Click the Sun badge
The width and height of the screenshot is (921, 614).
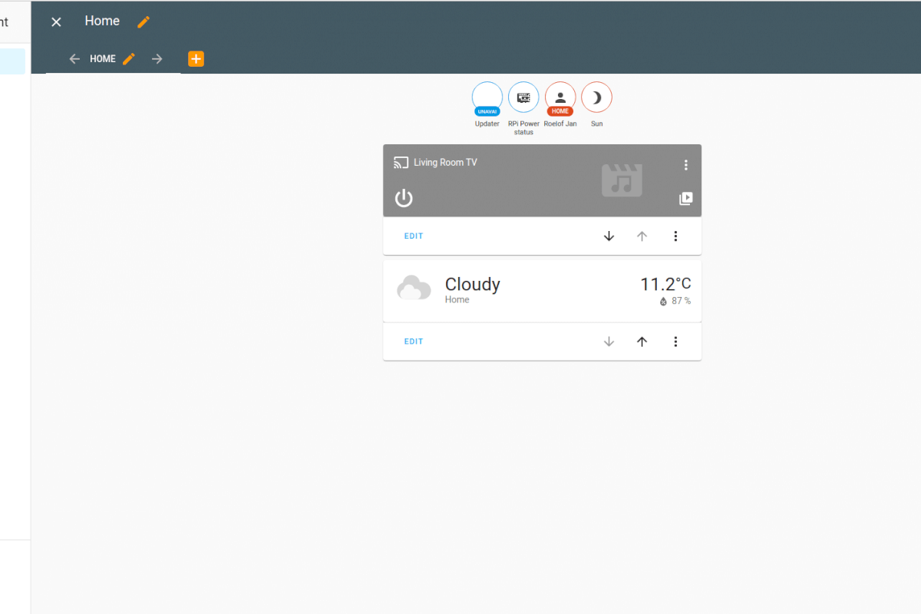click(x=596, y=97)
